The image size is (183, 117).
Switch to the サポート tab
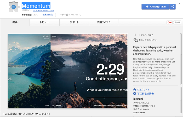point(74,22)
